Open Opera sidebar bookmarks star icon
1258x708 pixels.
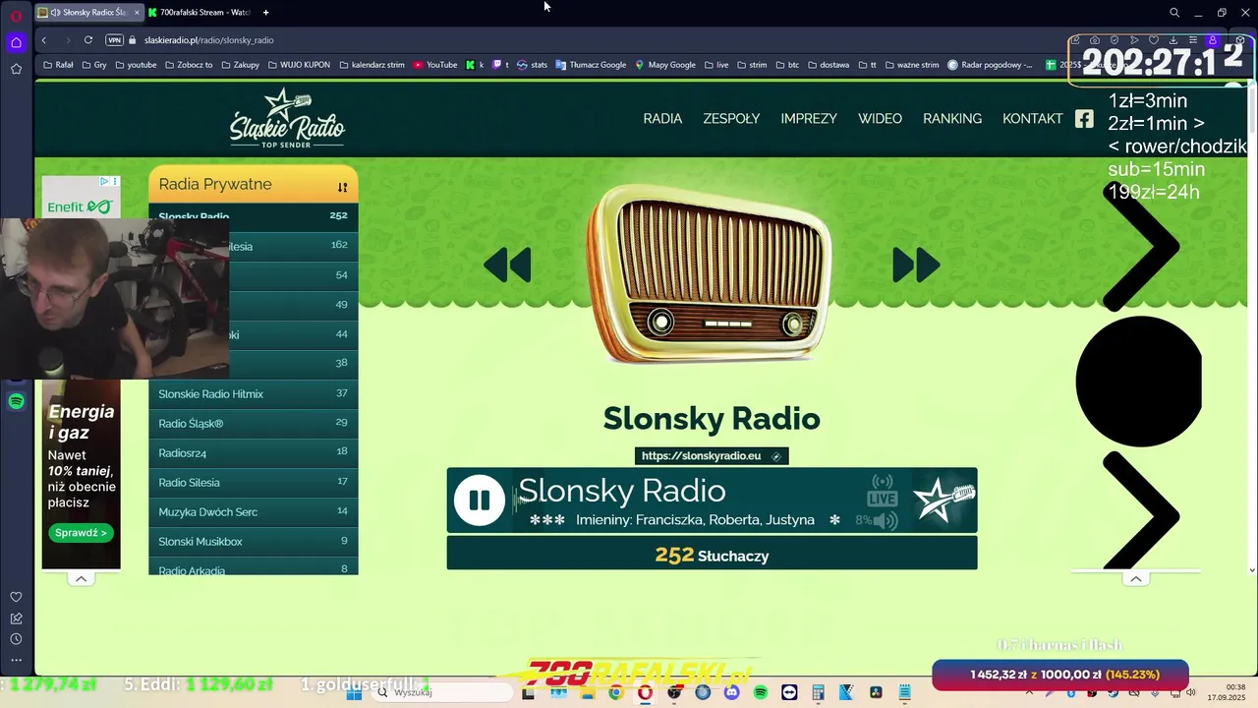tap(16, 69)
